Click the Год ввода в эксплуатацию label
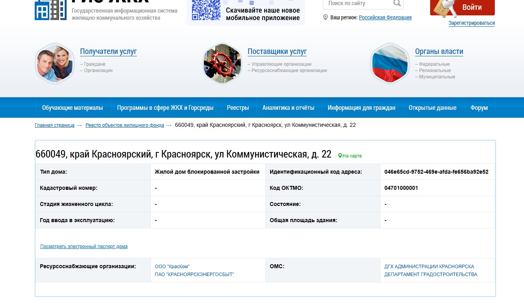Screen dimensions: 524x306 pyautogui.click(x=77, y=220)
